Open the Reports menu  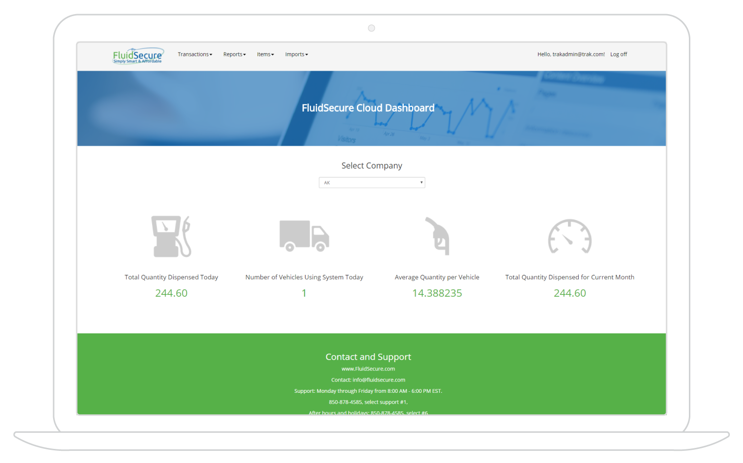235,54
